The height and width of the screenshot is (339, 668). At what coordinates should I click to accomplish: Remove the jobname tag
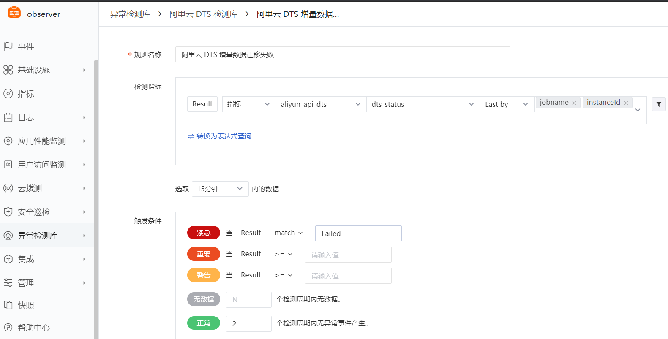pyautogui.click(x=574, y=103)
